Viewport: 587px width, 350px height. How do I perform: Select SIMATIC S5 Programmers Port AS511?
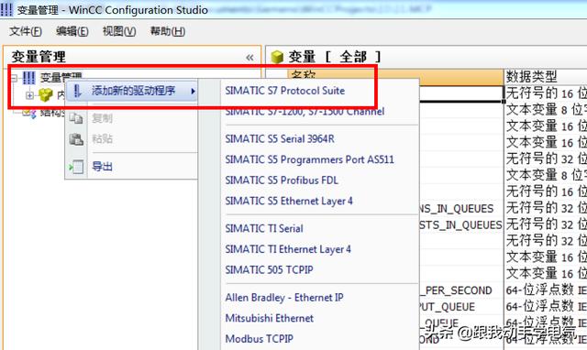(x=310, y=159)
